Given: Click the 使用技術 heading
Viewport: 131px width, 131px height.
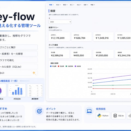Looking at the screenshot, I should (101, 109).
